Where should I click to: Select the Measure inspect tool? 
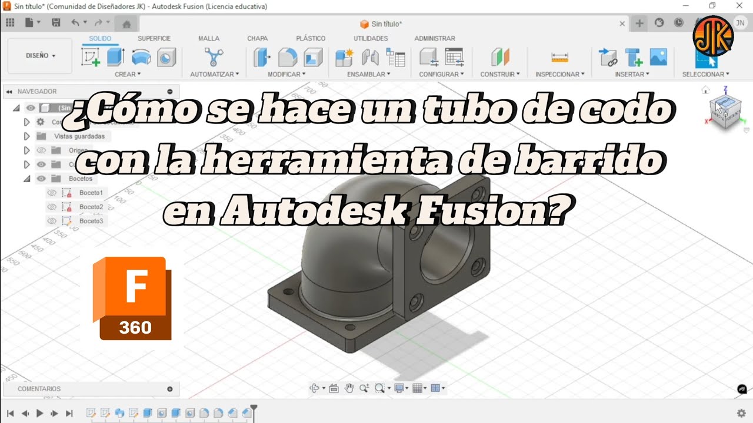point(559,58)
